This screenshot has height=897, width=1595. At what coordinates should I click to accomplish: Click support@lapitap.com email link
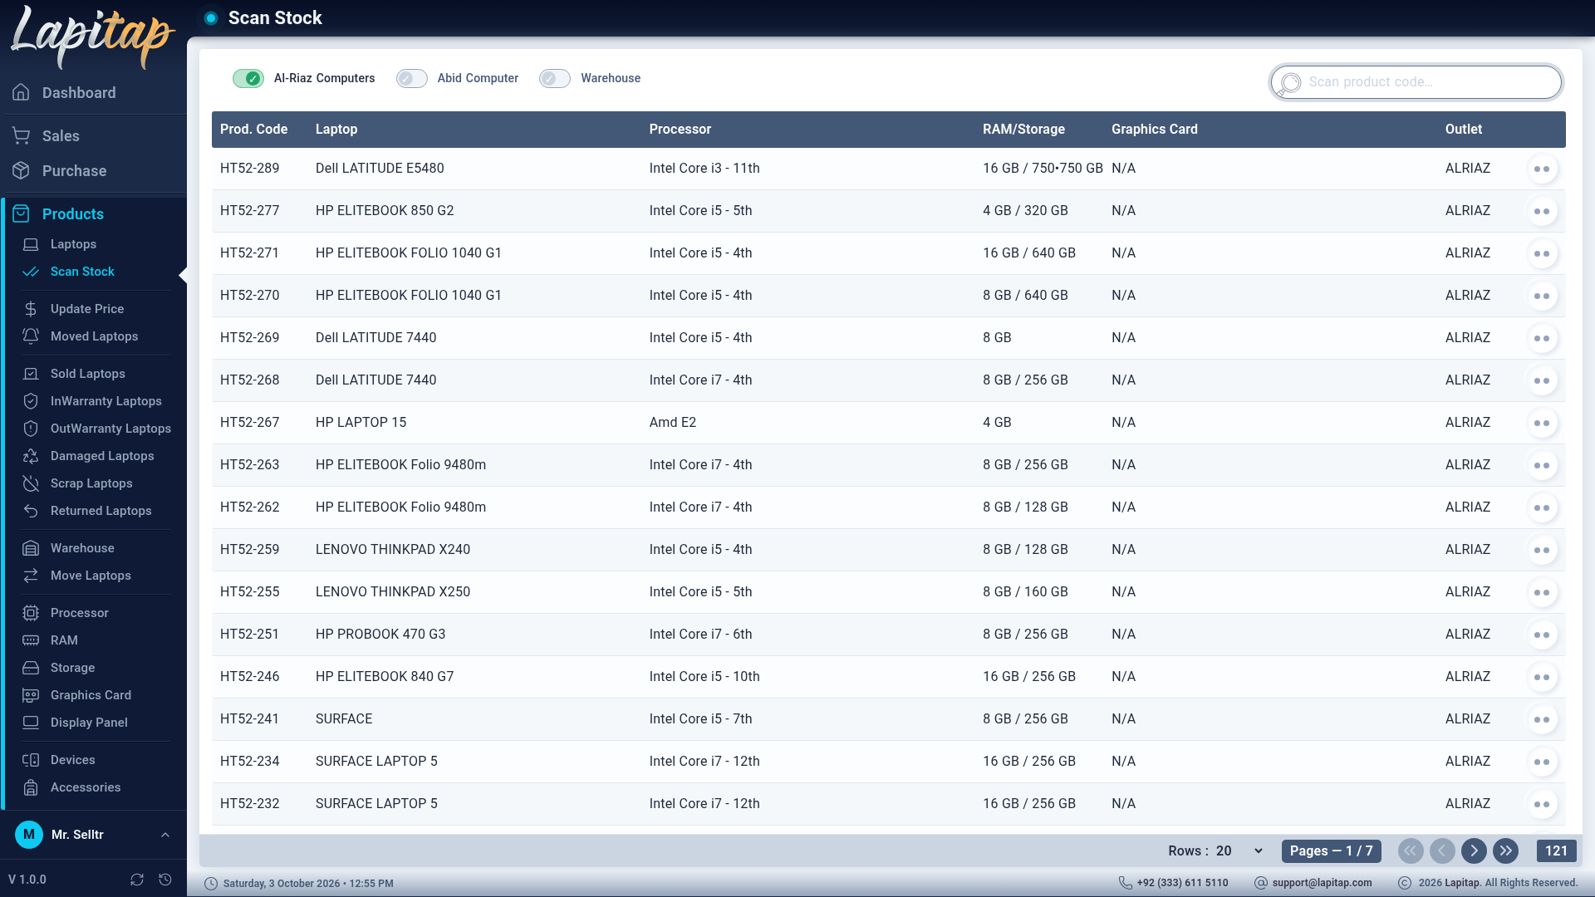(1322, 883)
